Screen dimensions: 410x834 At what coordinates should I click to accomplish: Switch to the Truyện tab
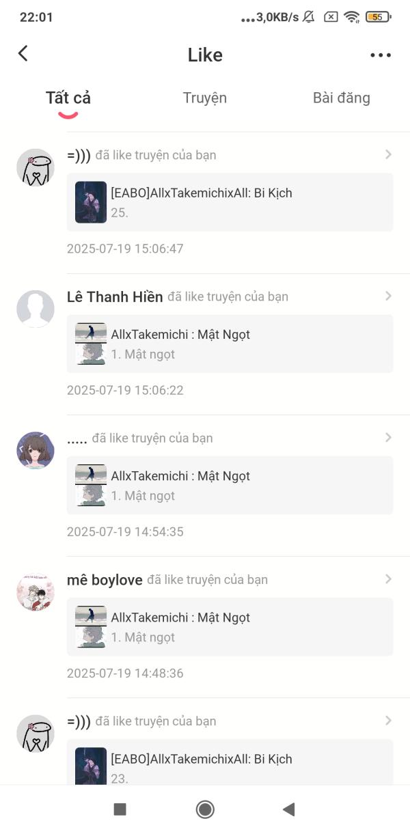click(x=205, y=98)
